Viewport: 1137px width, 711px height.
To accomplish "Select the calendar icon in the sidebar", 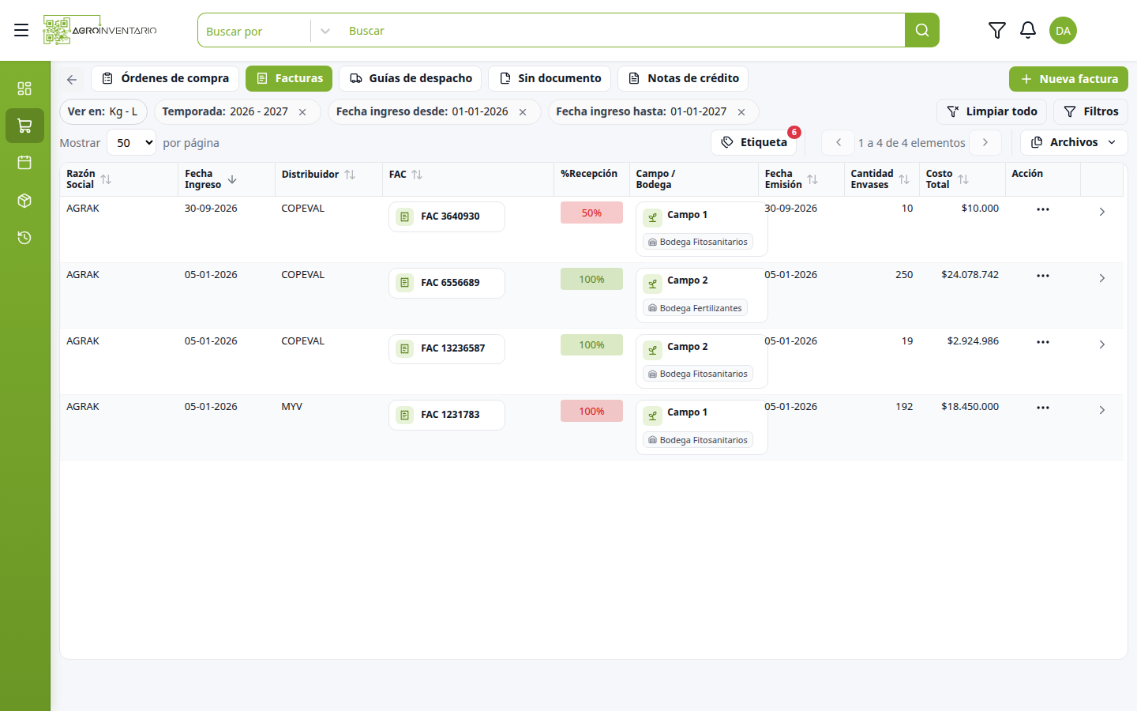I will click(24, 163).
